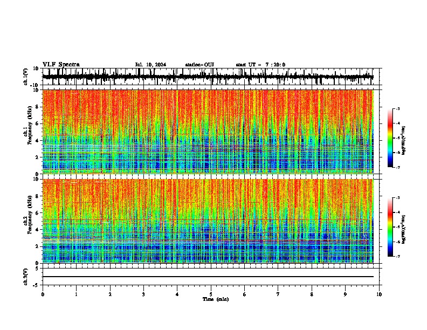Click the "start UT = 7:20:0" header text

260,65
